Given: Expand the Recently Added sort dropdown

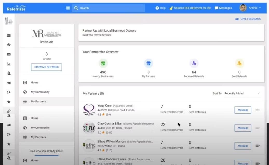Looking at the screenshot, I should click(242, 93).
